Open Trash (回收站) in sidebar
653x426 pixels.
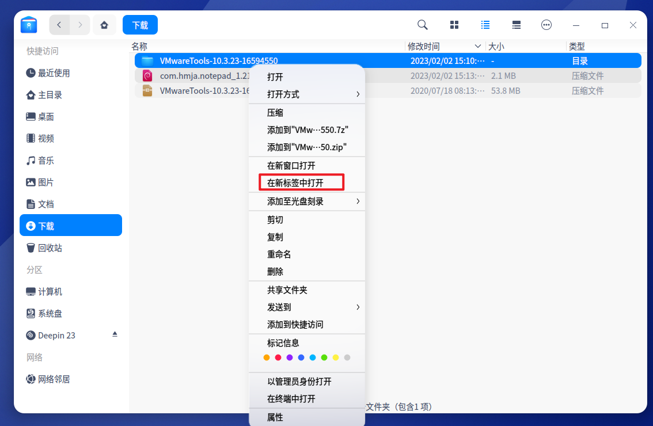(x=71, y=248)
